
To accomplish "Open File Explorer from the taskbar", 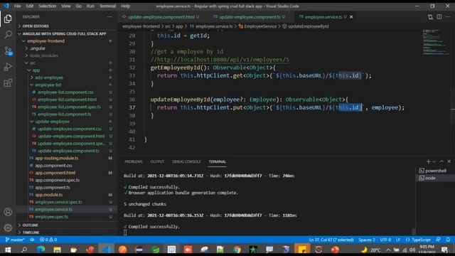I will pyautogui.click(x=57, y=250).
